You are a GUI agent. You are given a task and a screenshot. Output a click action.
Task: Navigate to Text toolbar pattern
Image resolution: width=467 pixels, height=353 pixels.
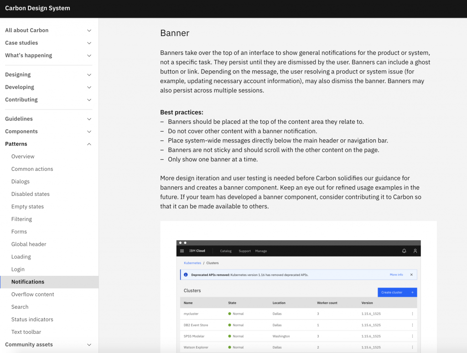[26, 332]
